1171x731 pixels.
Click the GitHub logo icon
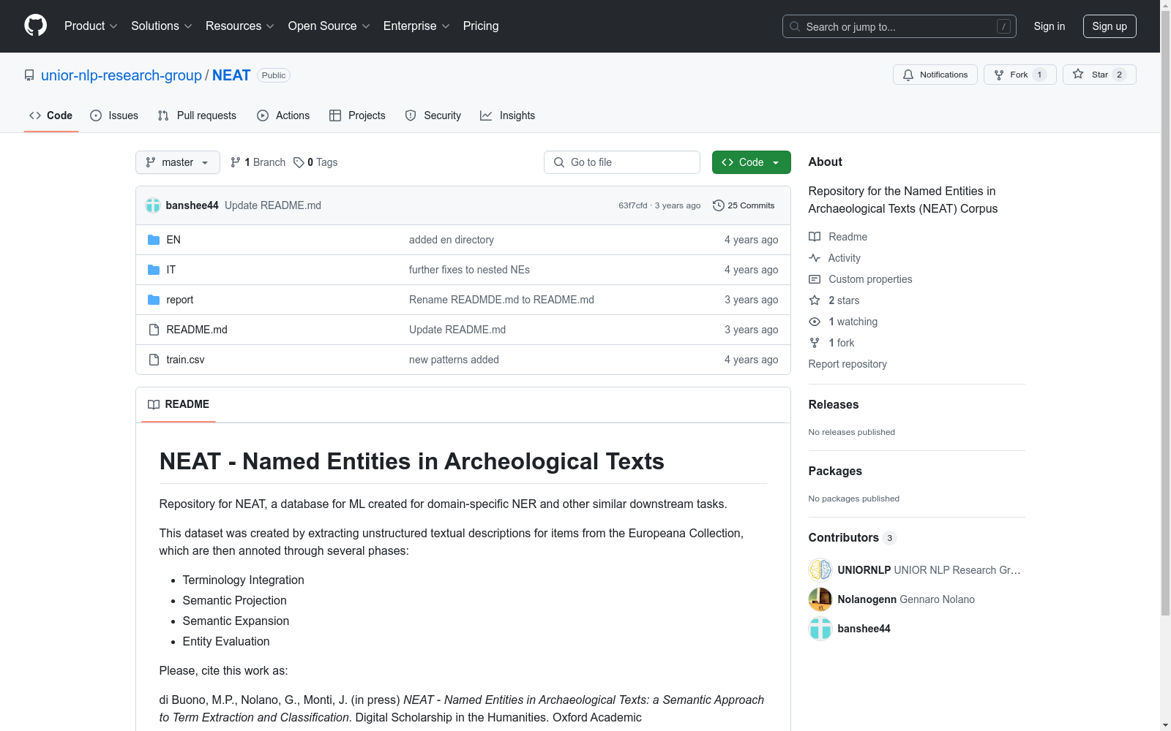(35, 26)
